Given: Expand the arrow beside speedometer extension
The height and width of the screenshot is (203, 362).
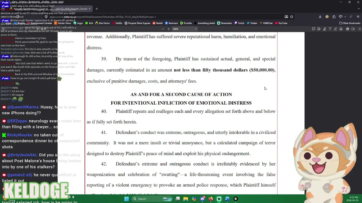Looking at the screenshot, I should [x=345, y=17].
